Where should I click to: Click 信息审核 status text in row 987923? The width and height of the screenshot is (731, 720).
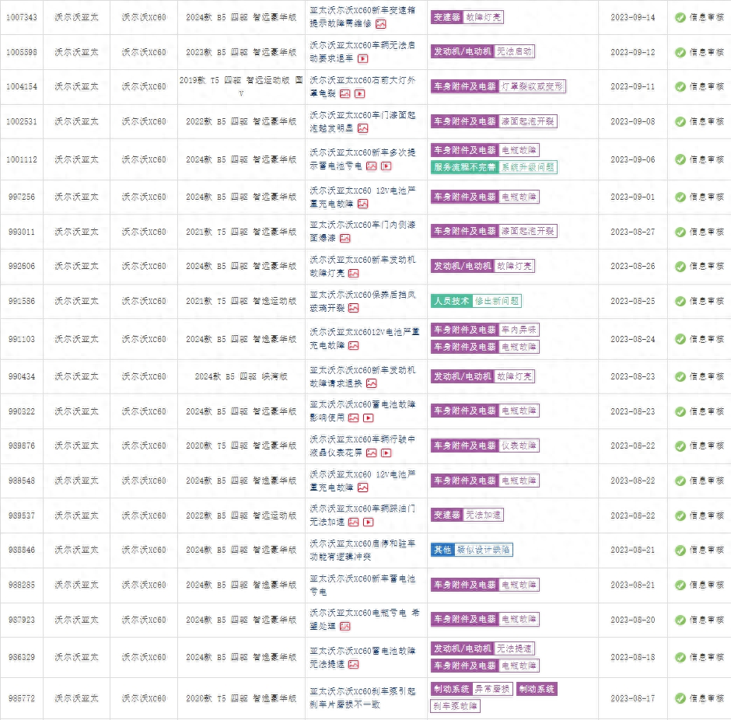pyautogui.click(x=707, y=620)
